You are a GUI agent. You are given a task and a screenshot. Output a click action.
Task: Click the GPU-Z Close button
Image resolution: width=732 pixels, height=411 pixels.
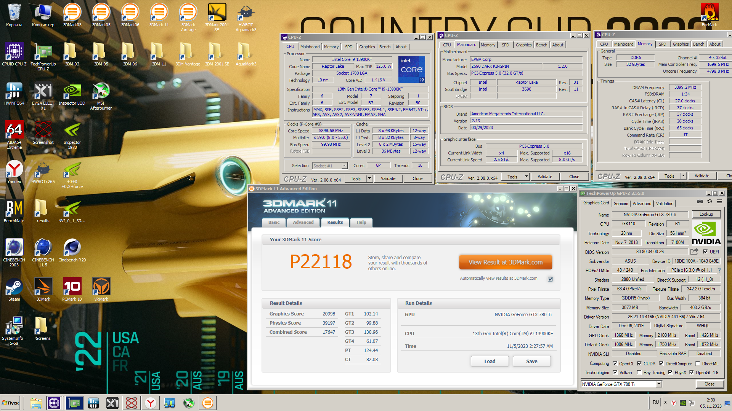pyautogui.click(x=710, y=384)
